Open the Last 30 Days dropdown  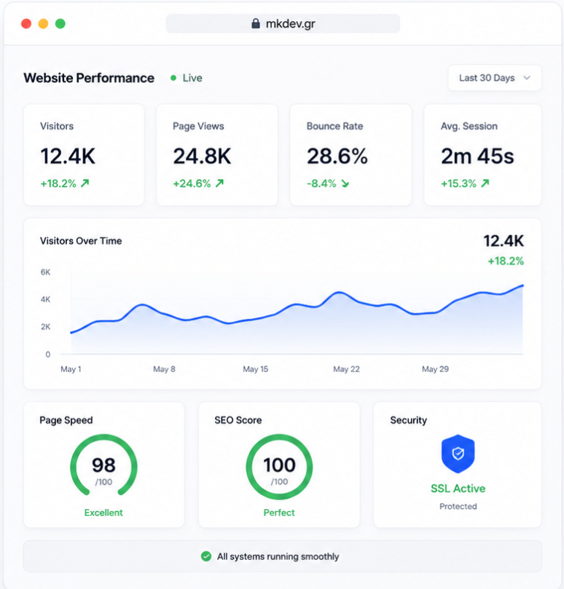pos(495,78)
